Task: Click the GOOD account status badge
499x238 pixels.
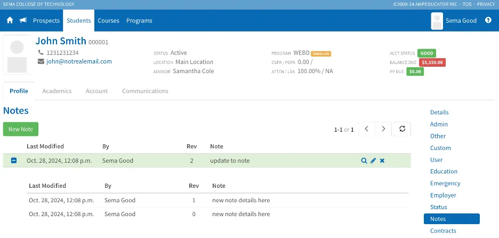Action: click(x=426, y=53)
